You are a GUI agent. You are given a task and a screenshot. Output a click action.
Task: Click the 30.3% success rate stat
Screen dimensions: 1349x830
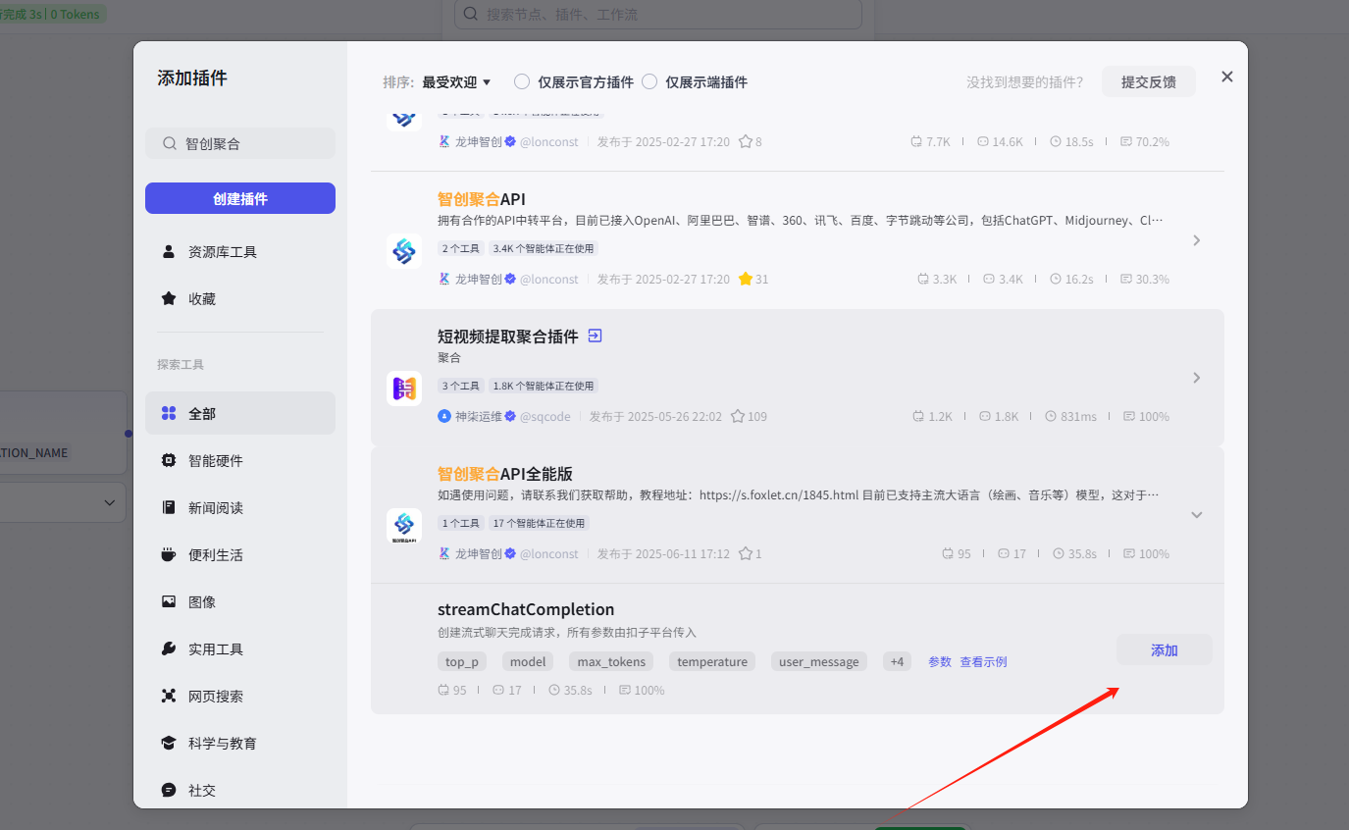point(1145,279)
